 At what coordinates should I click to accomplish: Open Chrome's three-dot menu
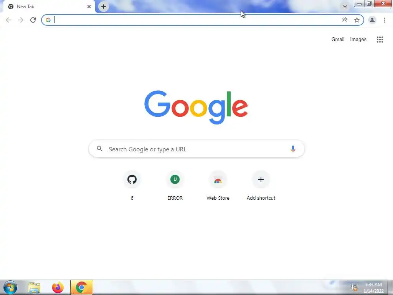point(385,20)
